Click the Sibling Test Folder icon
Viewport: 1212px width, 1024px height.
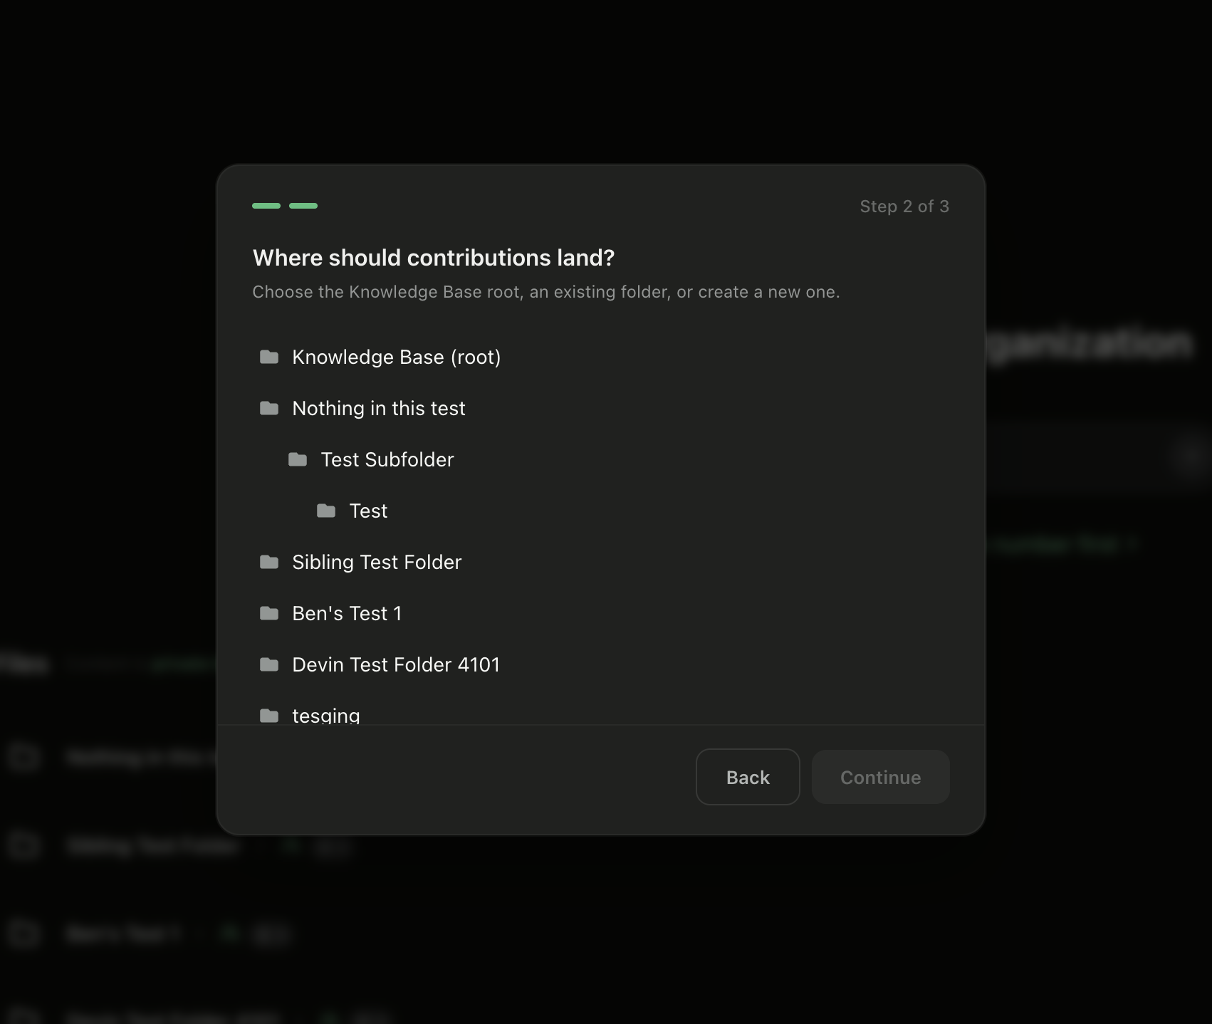tap(269, 562)
